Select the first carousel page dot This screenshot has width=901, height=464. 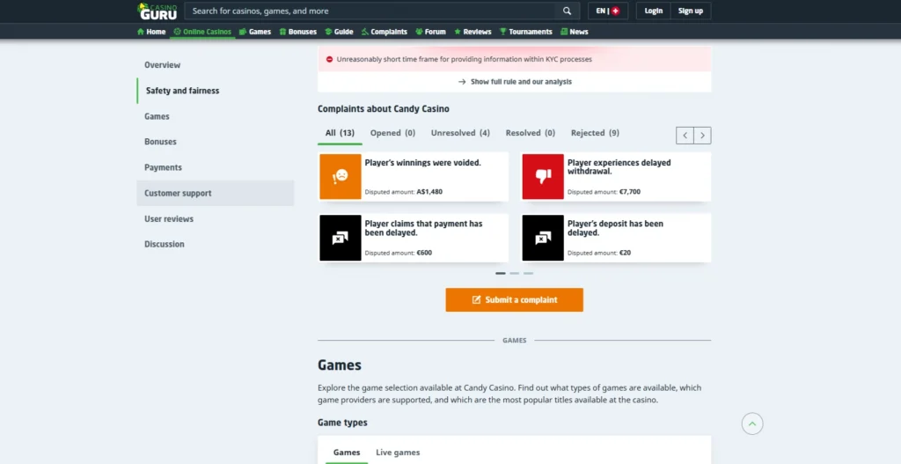point(501,274)
